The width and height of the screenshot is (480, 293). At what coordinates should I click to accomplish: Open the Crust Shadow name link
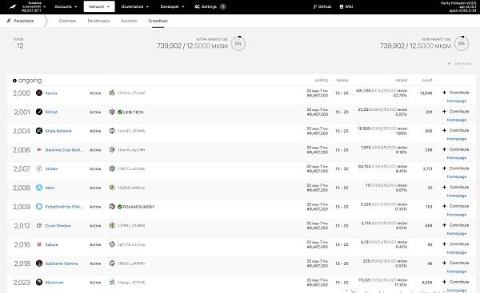(x=58, y=226)
